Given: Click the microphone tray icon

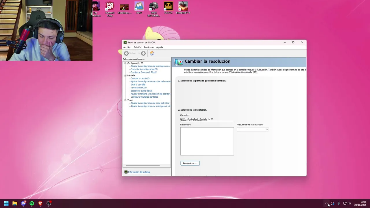Looking at the screenshot, I should coord(339,203).
